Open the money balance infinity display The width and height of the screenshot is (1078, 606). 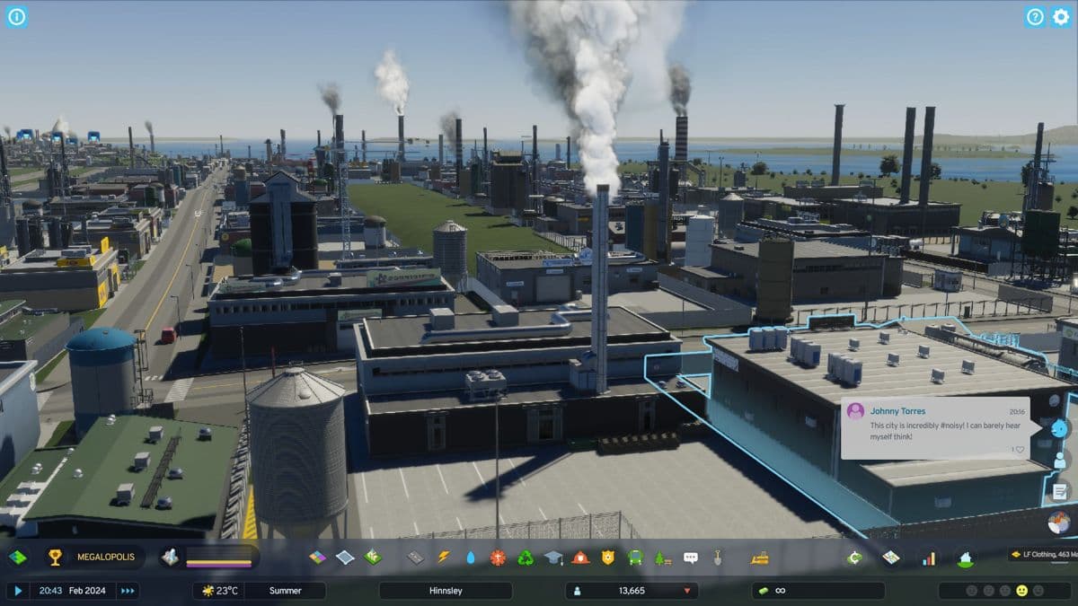pos(818,591)
